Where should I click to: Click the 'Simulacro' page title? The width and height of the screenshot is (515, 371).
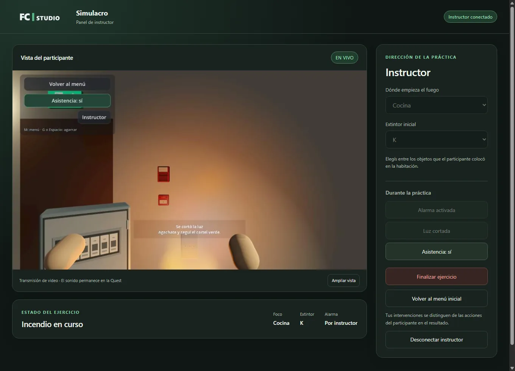coord(92,13)
